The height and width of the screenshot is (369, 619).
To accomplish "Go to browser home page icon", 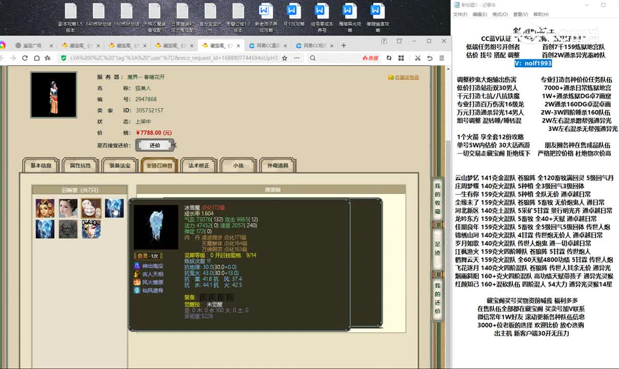I will (36, 58).
